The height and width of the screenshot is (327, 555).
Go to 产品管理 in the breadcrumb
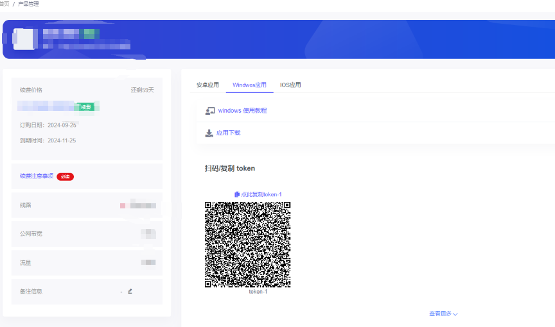pos(28,4)
